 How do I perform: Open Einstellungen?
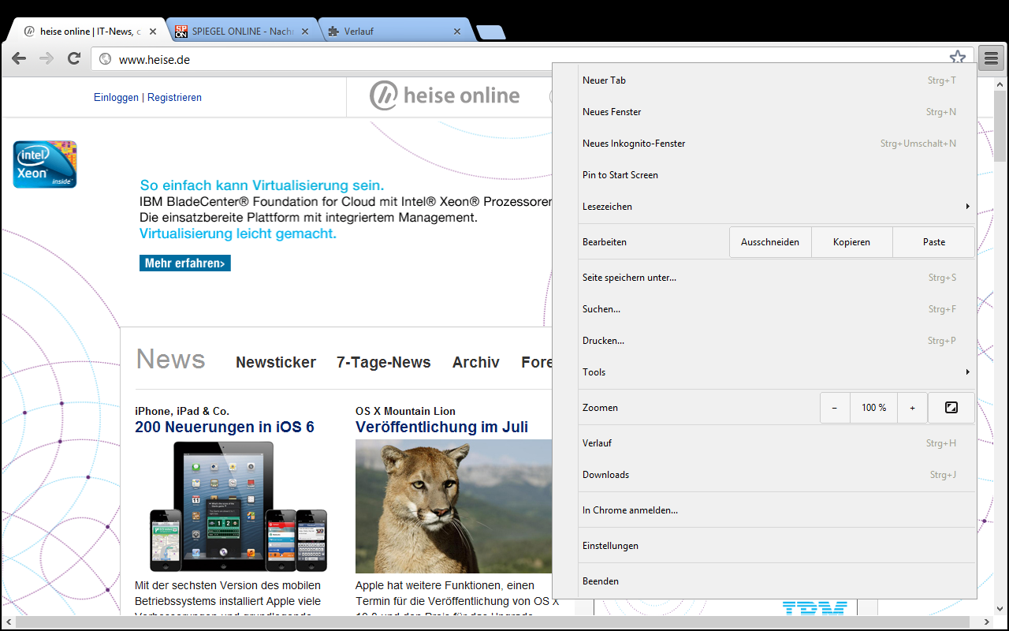pyautogui.click(x=777, y=546)
